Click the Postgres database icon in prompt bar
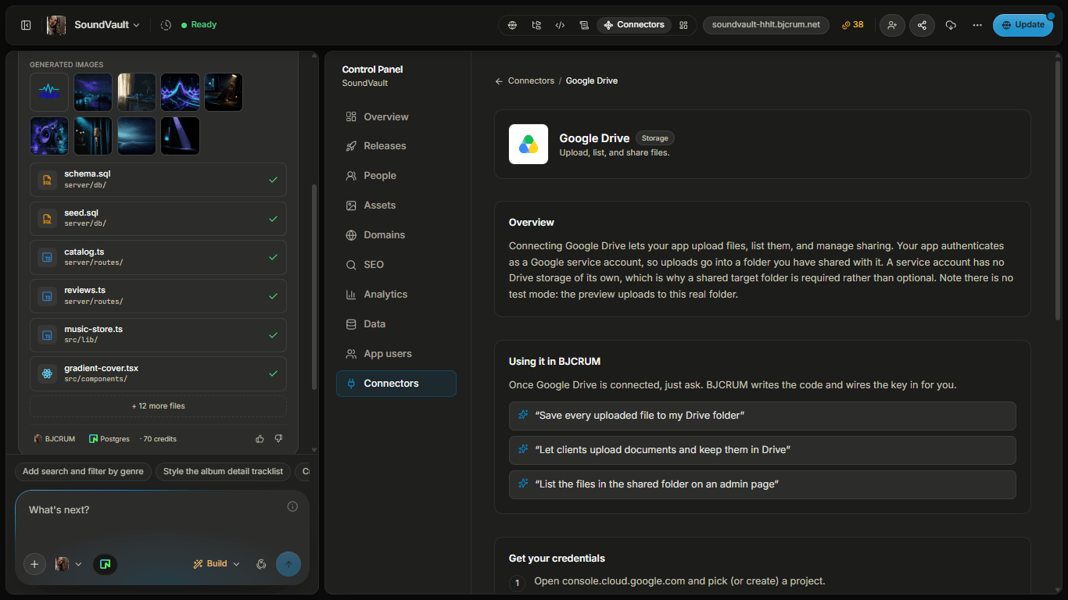Viewport: 1068px width, 600px height. coord(105,564)
